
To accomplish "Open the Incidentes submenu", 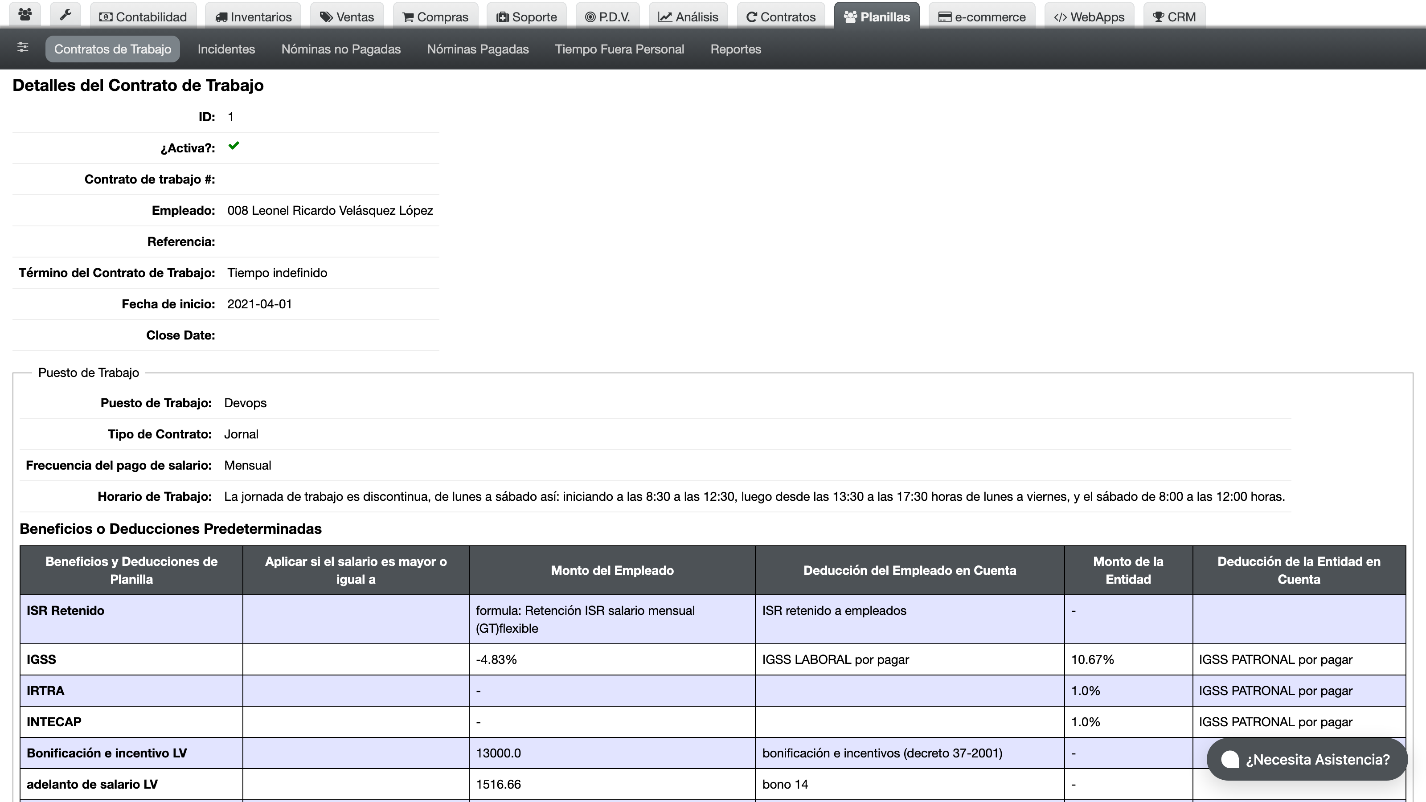I will coord(226,49).
